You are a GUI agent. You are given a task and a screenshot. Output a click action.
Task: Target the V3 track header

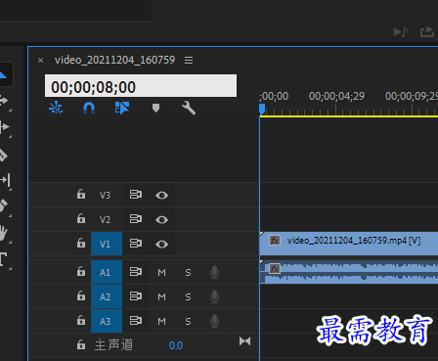[x=107, y=195]
